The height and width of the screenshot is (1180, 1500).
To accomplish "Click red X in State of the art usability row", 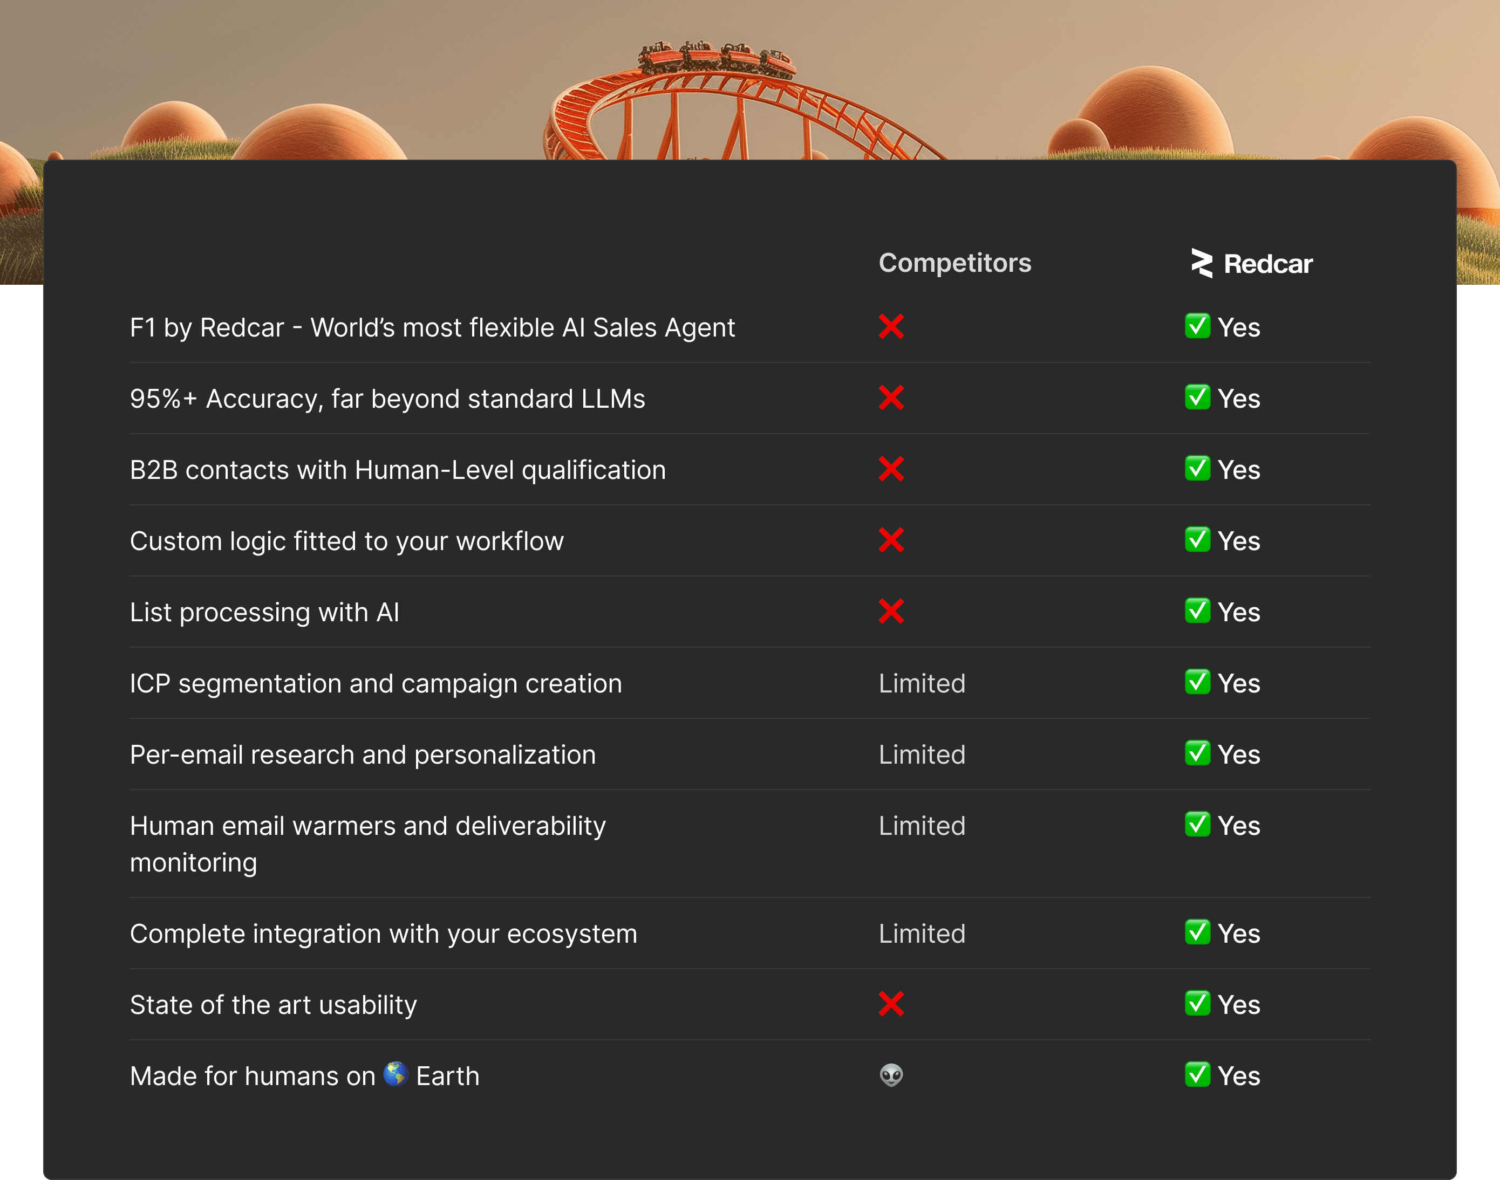I will click(x=891, y=1004).
